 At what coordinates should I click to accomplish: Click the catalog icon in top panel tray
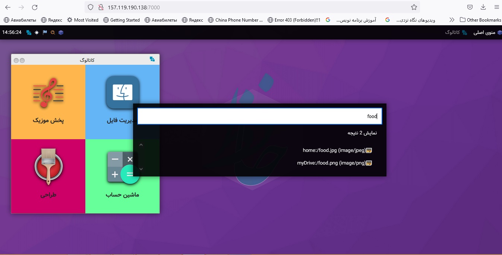(29, 33)
